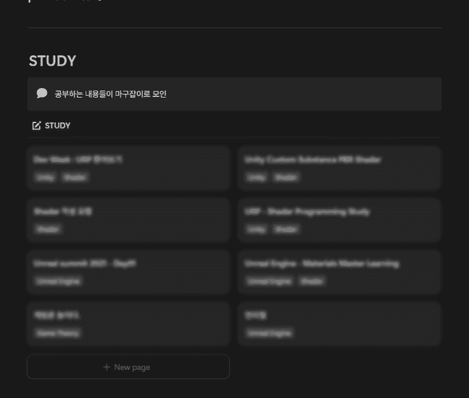Open the top-left blurred Dev Week card
The image size is (469, 398).
[128, 168]
